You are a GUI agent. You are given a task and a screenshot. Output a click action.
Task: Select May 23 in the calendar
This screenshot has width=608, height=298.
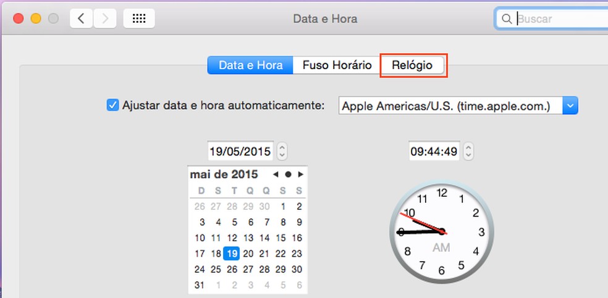[297, 254]
